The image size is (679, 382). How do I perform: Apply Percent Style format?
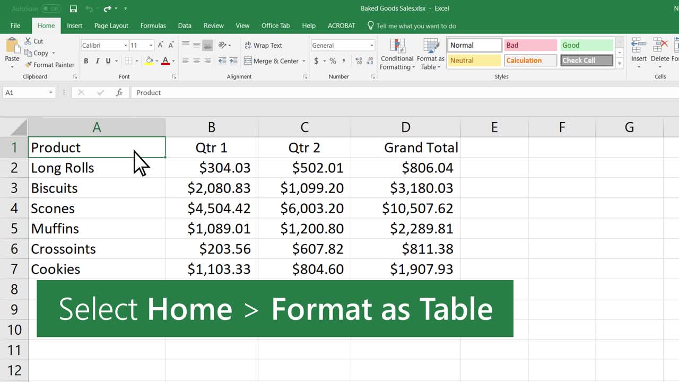tap(333, 61)
